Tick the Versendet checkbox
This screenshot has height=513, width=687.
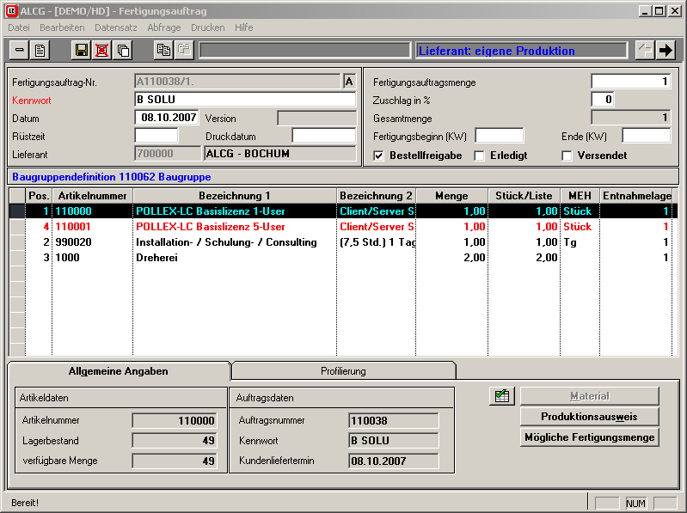click(x=567, y=156)
